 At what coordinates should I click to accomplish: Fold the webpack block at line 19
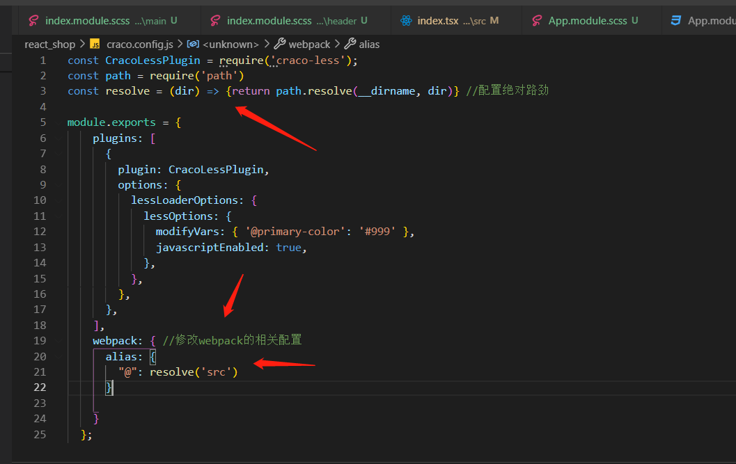[58, 341]
